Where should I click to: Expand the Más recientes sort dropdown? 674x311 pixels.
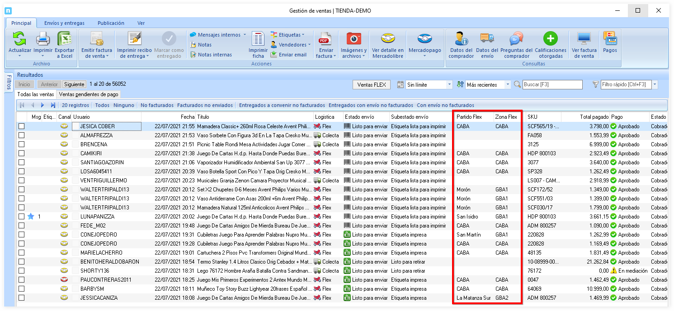pyautogui.click(x=508, y=85)
